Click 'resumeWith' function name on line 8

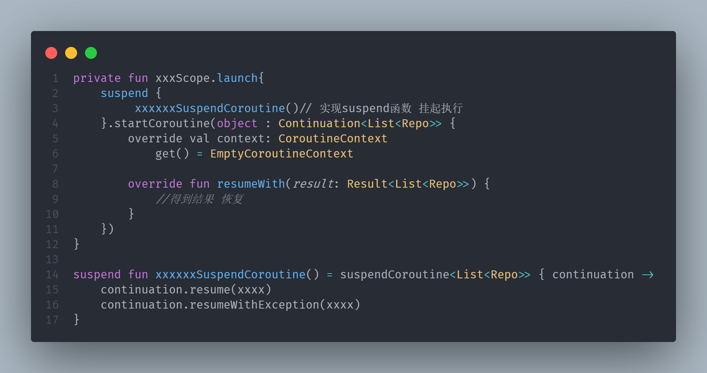click(251, 184)
